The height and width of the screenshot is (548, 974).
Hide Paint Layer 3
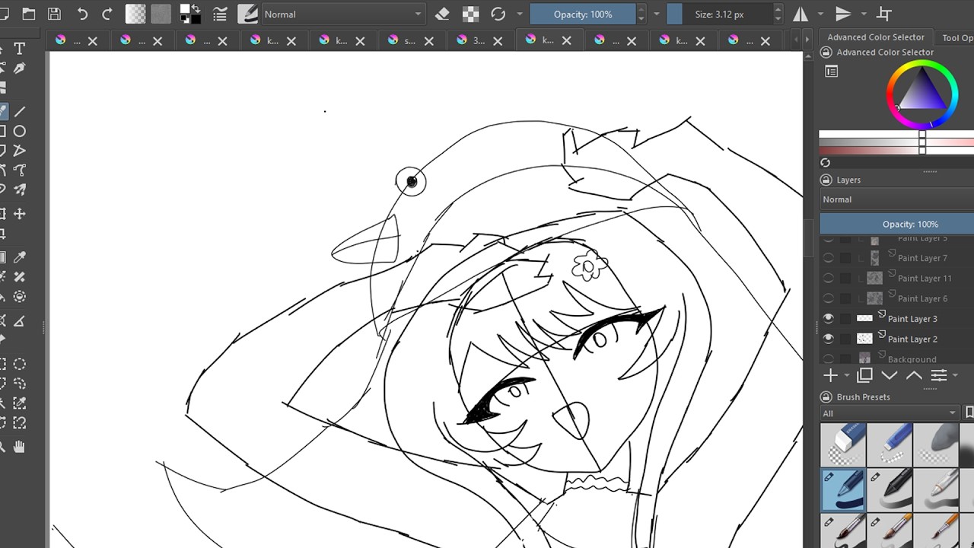click(x=829, y=318)
